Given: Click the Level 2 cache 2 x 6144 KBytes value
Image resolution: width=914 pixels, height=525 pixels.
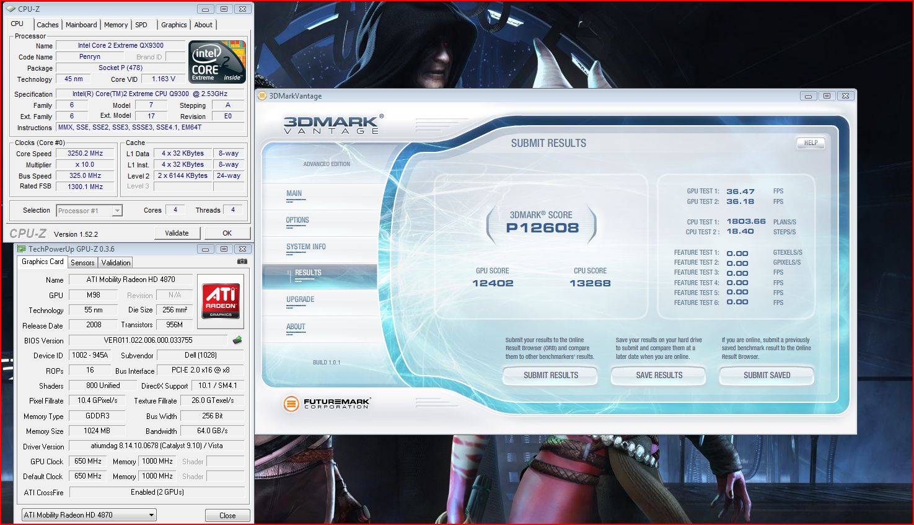Looking at the screenshot, I should click(183, 175).
